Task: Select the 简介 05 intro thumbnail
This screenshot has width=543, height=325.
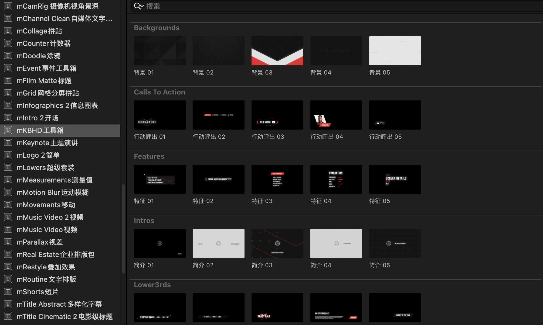Action: 395,243
